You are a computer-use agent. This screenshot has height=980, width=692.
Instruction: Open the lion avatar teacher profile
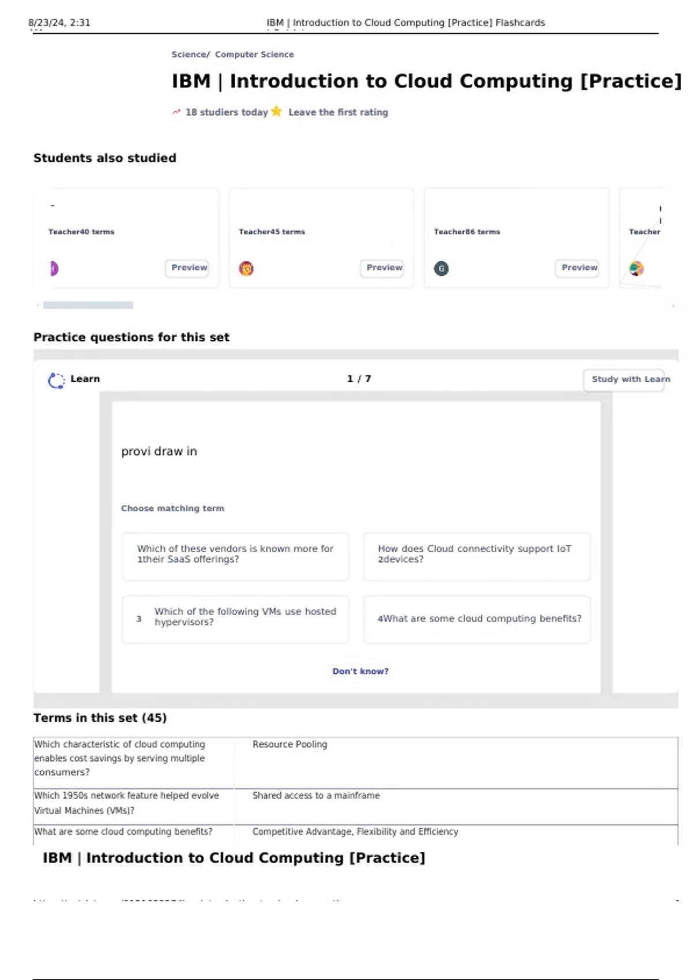tap(246, 269)
